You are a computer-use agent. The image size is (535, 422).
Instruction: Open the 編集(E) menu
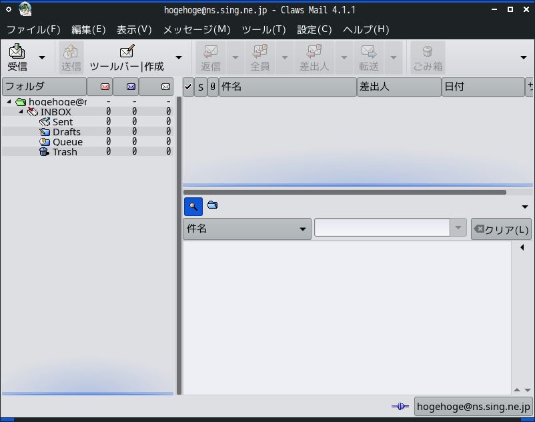pos(88,29)
